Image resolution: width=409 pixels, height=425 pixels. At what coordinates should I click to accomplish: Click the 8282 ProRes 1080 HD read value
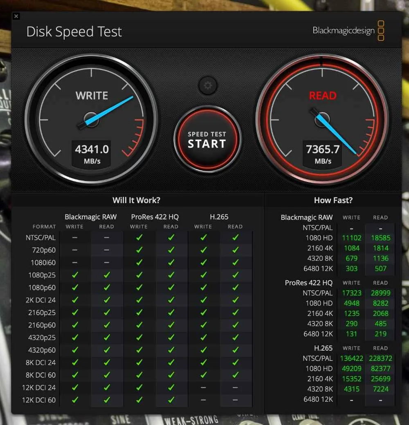[x=380, y=303]
